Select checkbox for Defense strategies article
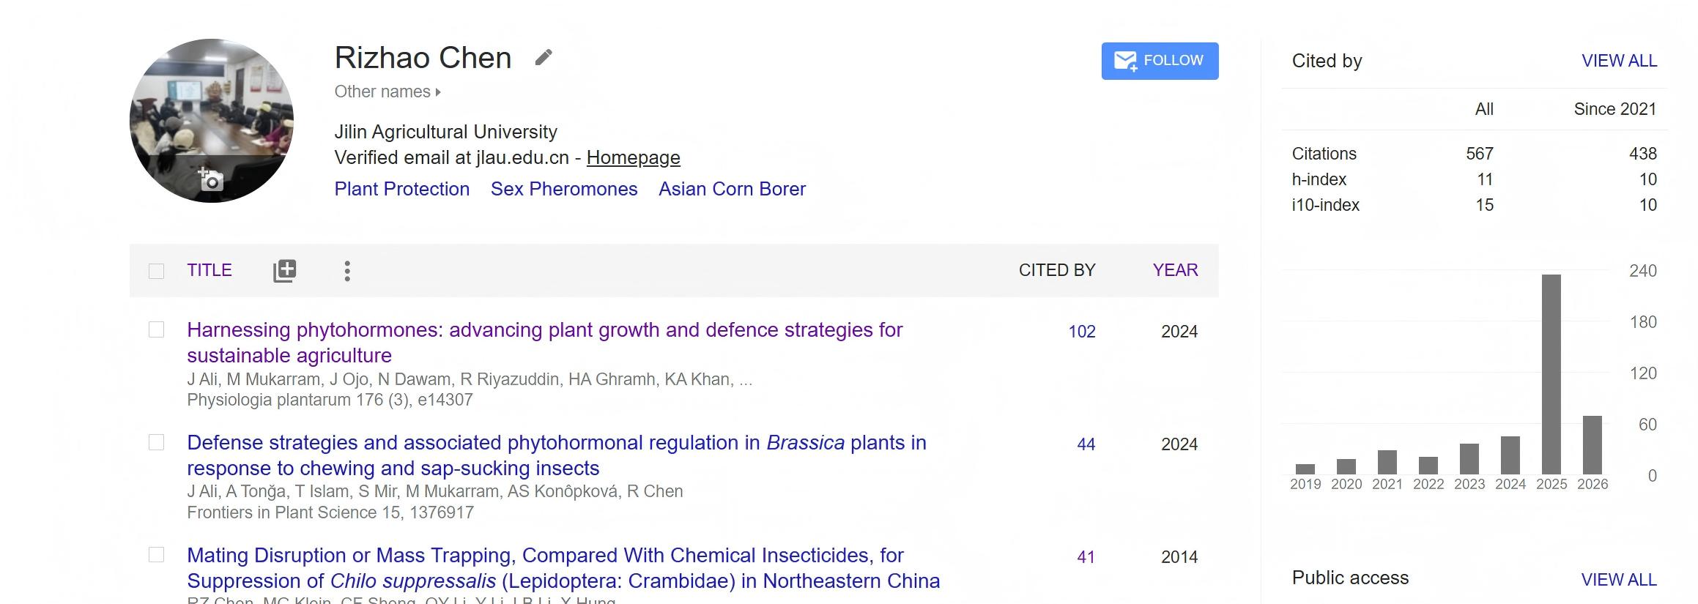This screenshot has width=1698, height=604. (156, 442)
